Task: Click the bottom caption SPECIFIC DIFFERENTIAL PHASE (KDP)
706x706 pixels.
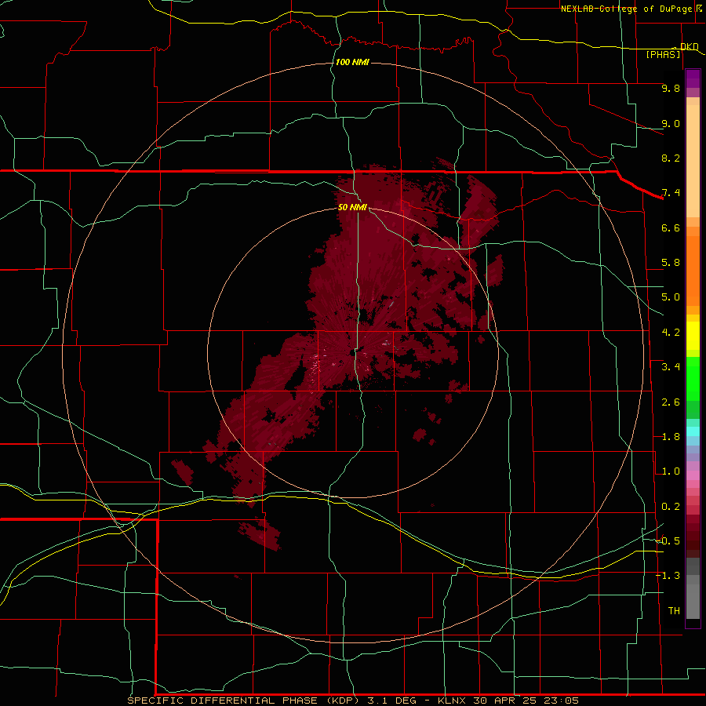Action: click(244, 701)
